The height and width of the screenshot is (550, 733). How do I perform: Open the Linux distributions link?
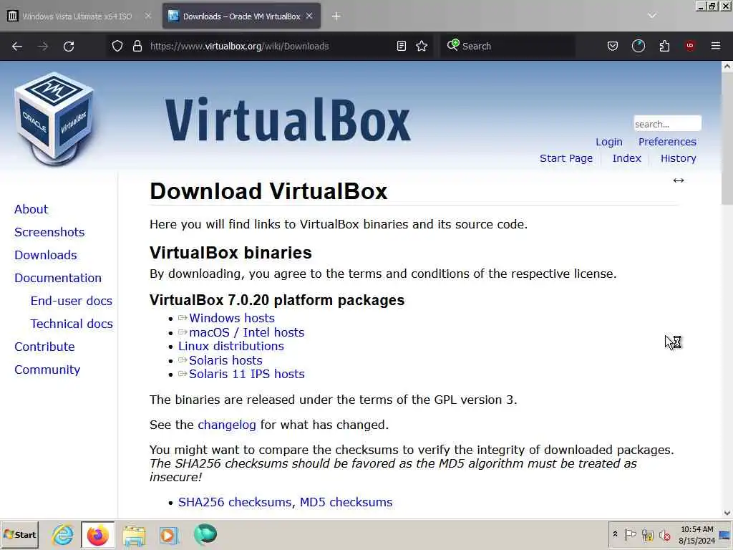pos(231,346)
